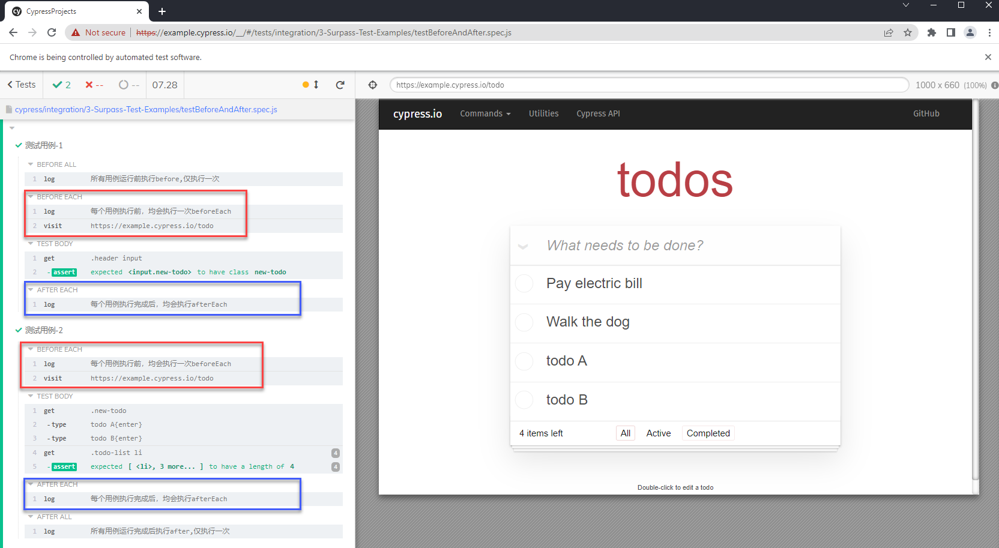Open the Commands dropdown menu
Screen dimensions: 999x548
(485, 113)
